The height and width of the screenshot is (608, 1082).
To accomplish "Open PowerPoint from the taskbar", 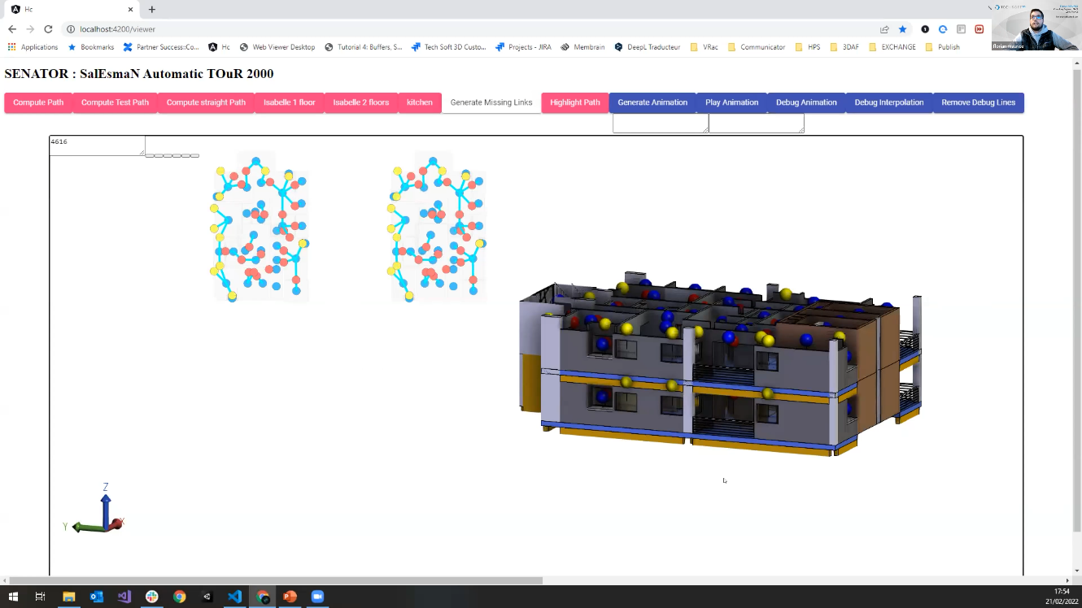I will pos(290,597).
